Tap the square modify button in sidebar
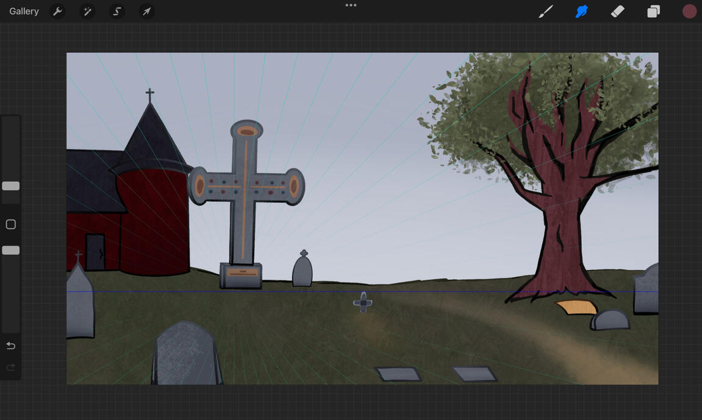 pyautogui.click(x=11, y=224)
